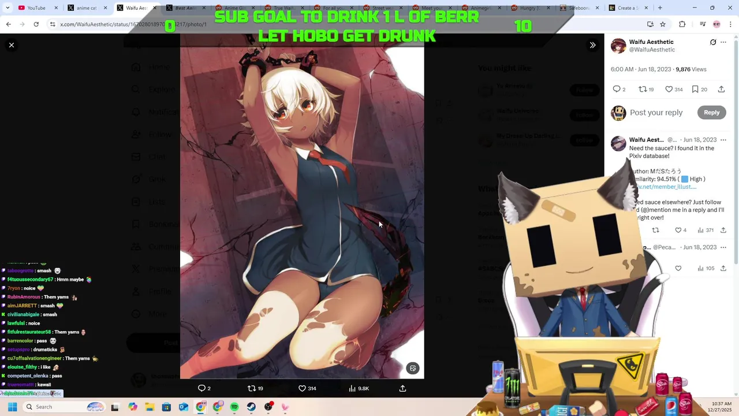Open the browser extensions puzzle icon
The image size is (739, 416).
tap(682, 24)
